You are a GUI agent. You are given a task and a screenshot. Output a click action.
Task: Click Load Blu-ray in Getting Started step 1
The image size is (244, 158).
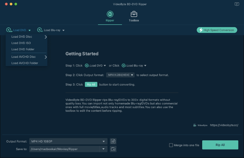pyautogui.click(x=134, y=65)
